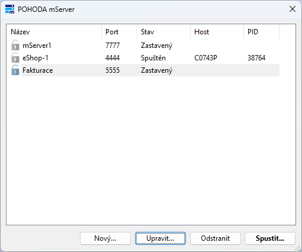
Task: Remove the selected server with Odstranit
Action: point(216,238)
